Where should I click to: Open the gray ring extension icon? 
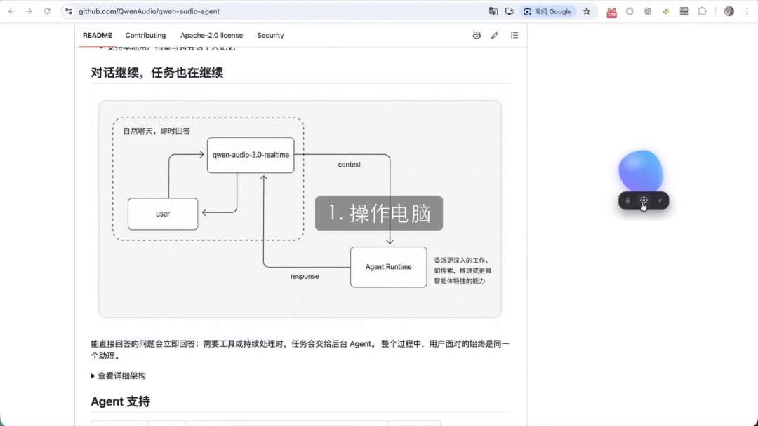point(630,11)
